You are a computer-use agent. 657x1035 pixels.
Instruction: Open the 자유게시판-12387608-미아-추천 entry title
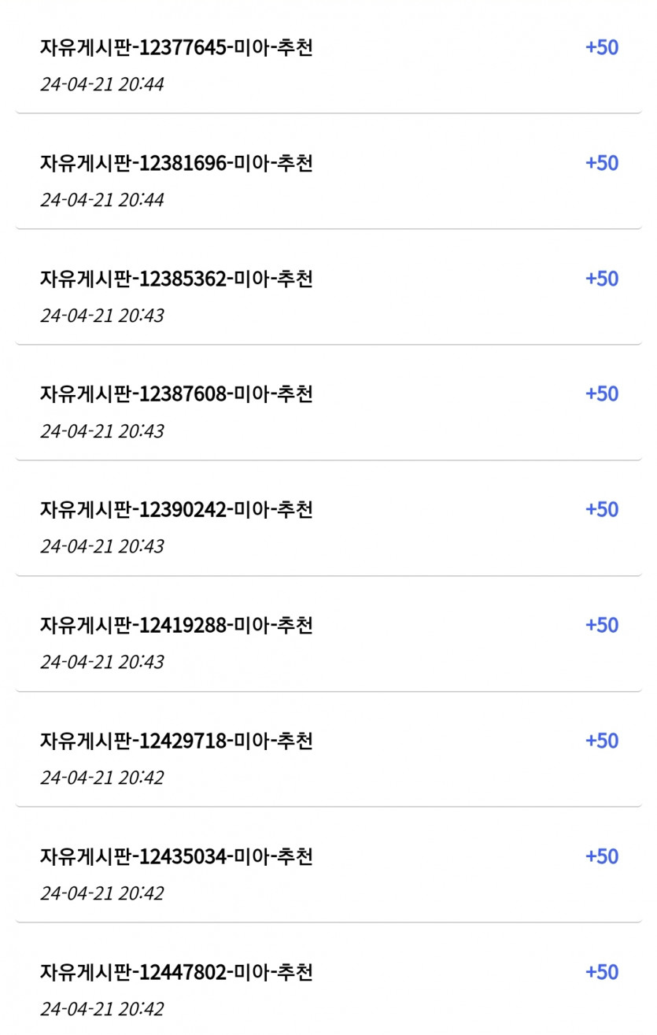coord(176,394)
